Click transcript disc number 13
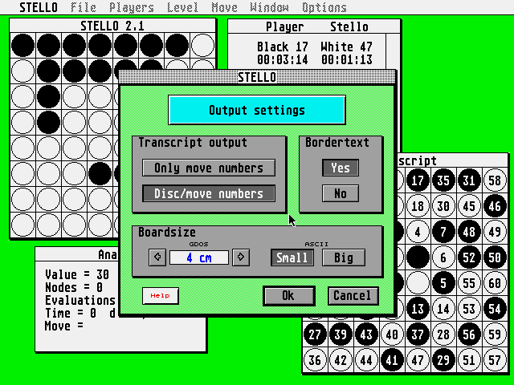The height and width of the screenshot is (385, 514). coord(418,309)
